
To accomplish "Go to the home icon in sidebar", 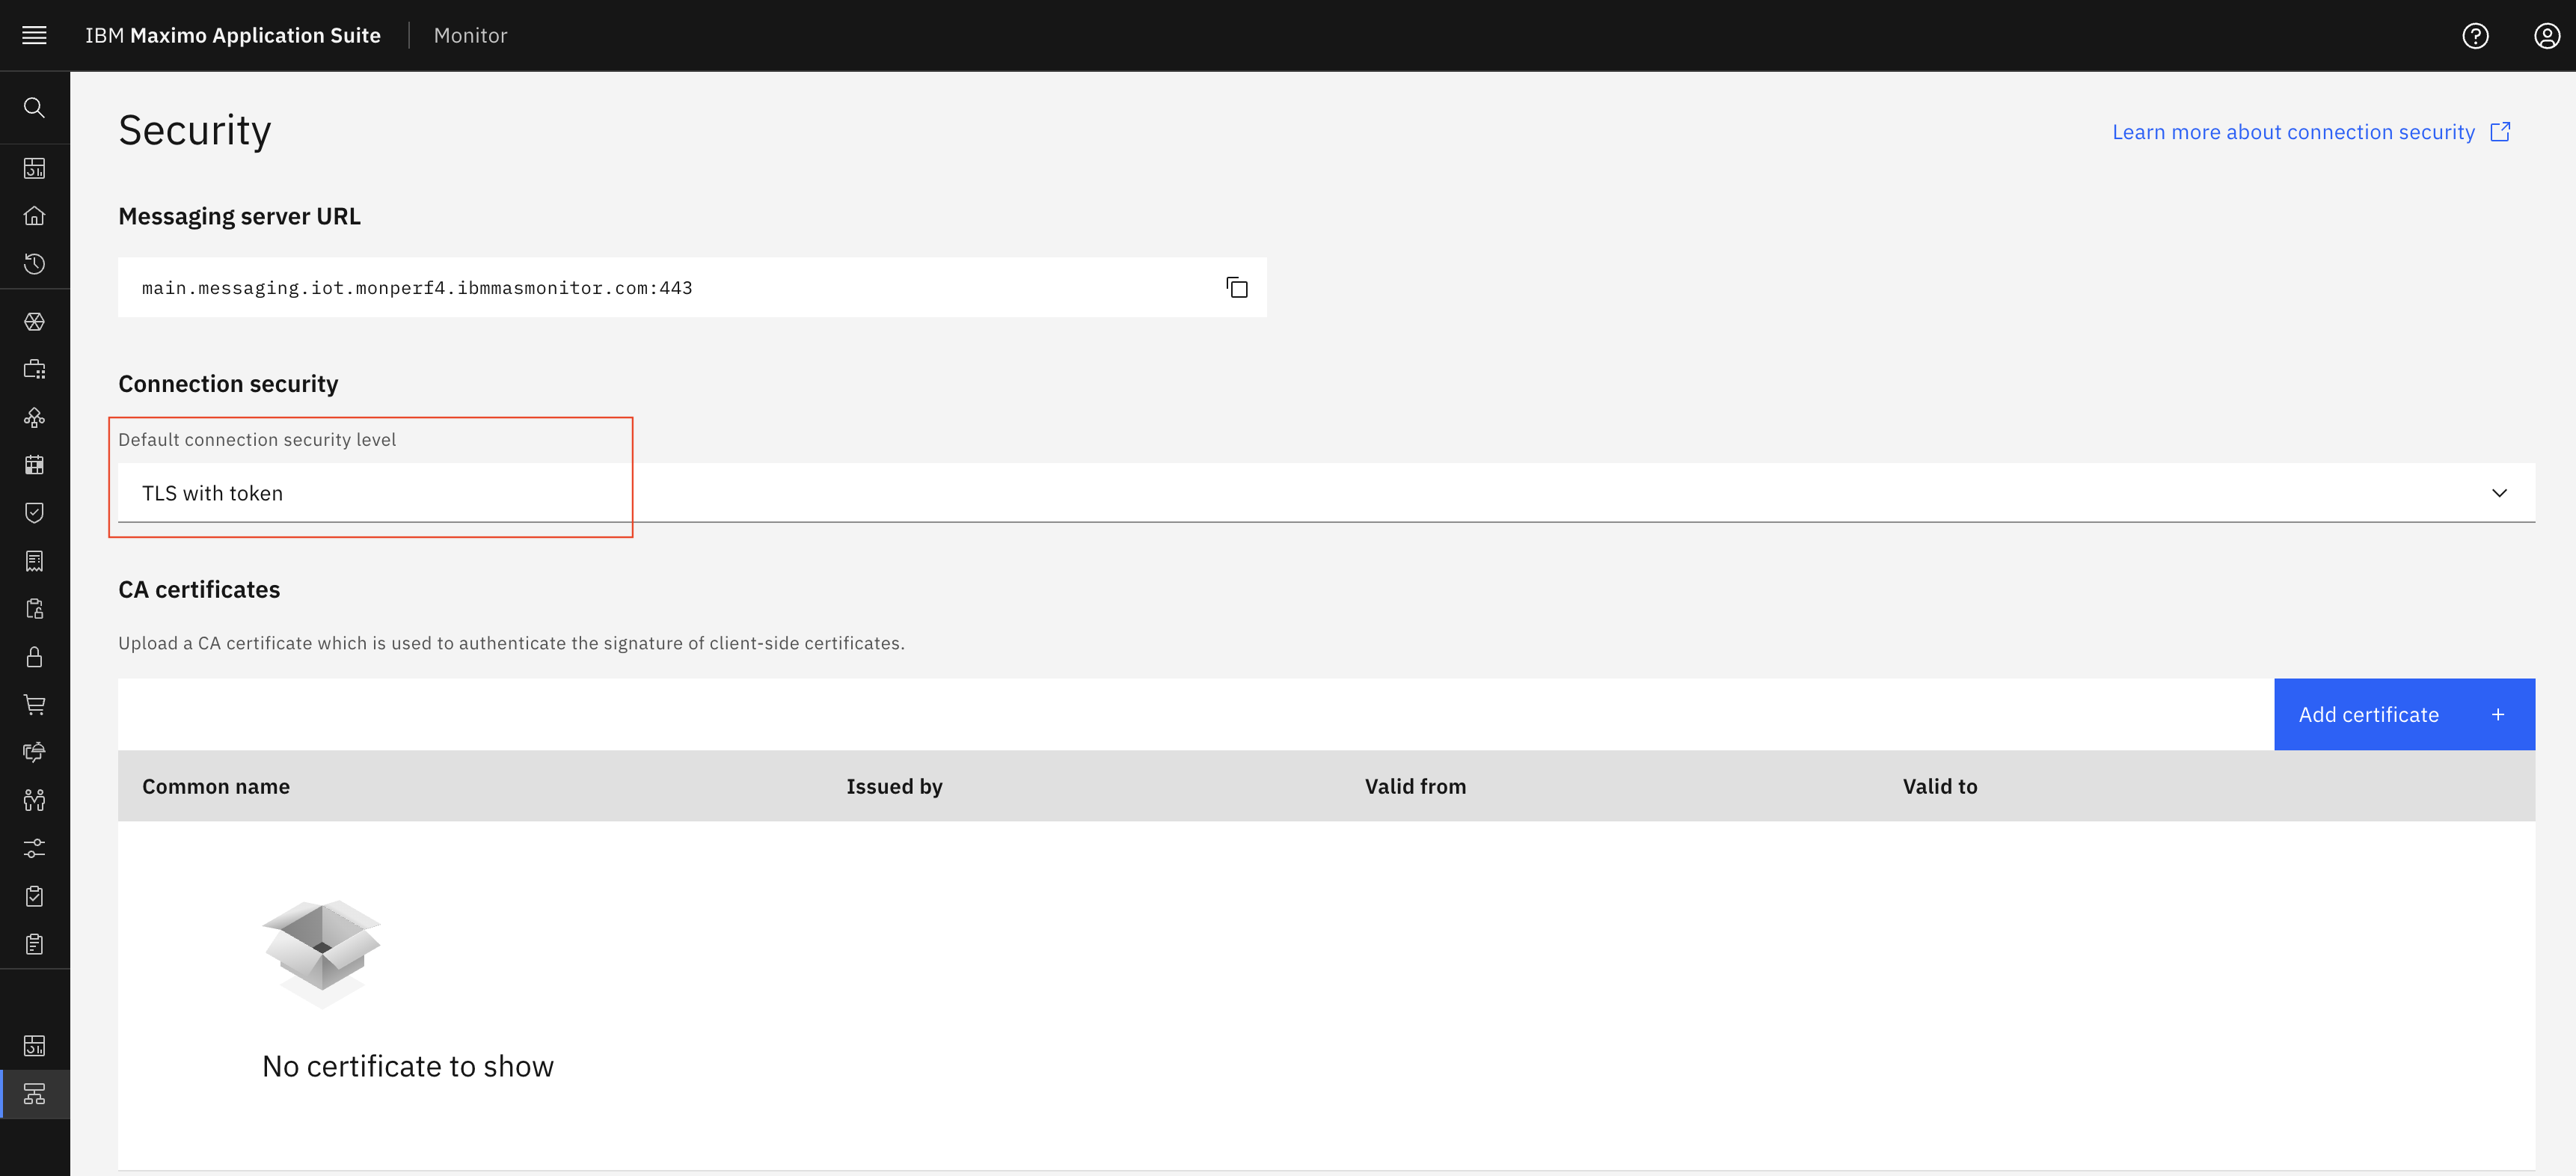I will (34, 216).
